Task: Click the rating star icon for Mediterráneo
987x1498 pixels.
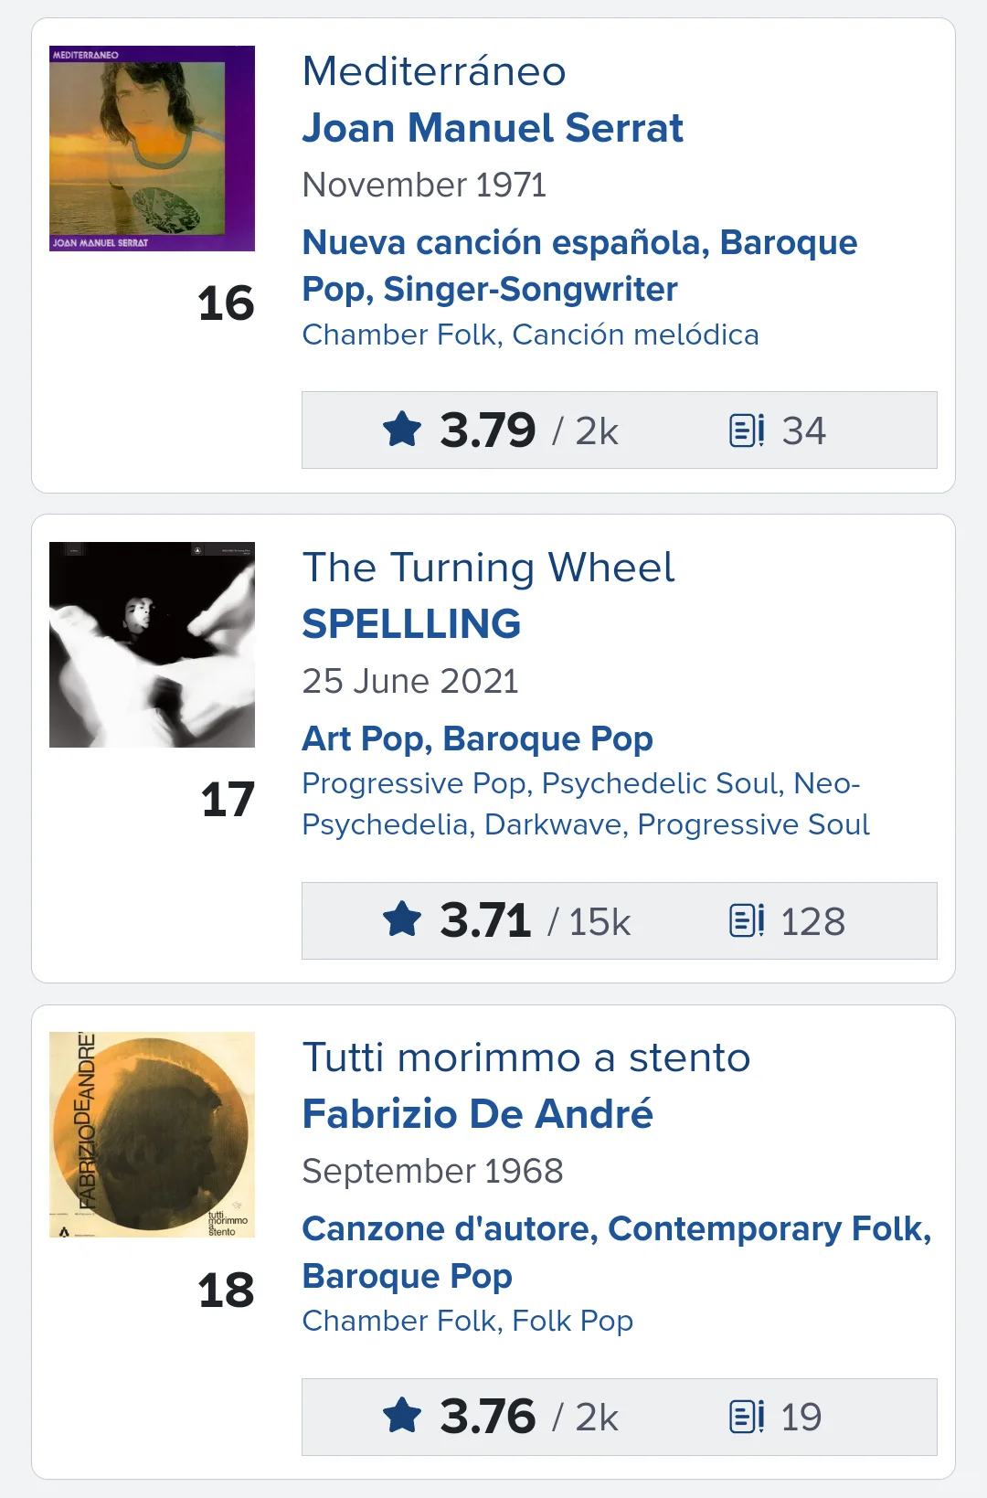Action: point(402,430)
